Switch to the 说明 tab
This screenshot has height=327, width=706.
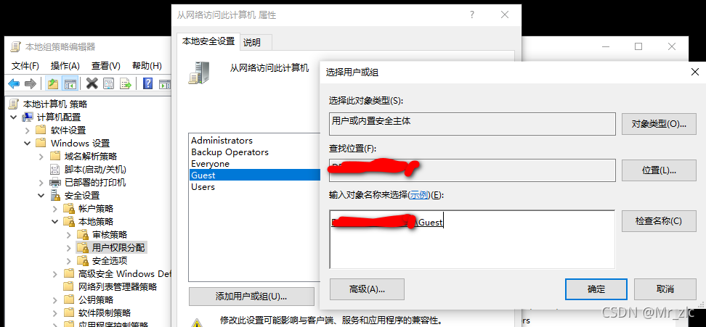[252, 43]
